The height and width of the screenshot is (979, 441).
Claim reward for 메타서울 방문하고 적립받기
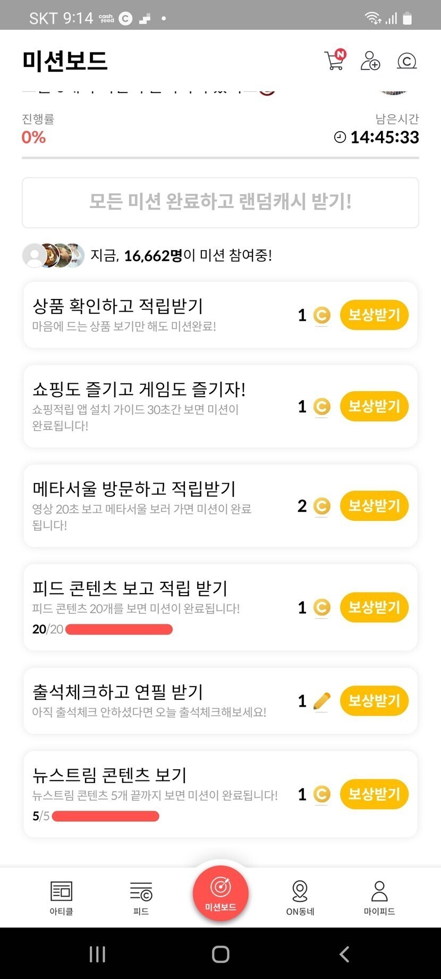point(374,505)
